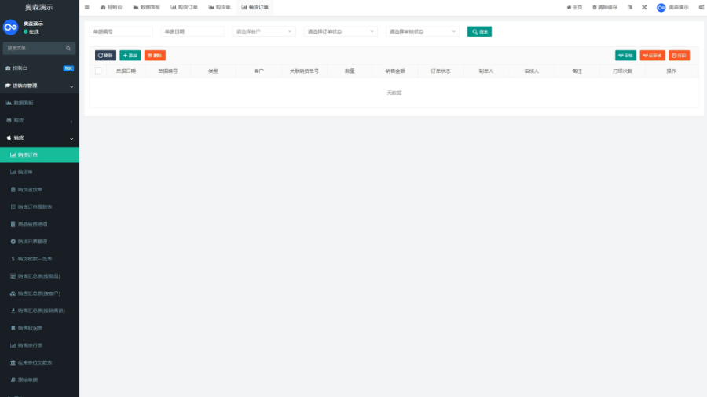Open 销货收款一览表 with the dollar icon
The height and width of the screenshot is (397, 707).
pyautogui.click(x=39, y=259)
